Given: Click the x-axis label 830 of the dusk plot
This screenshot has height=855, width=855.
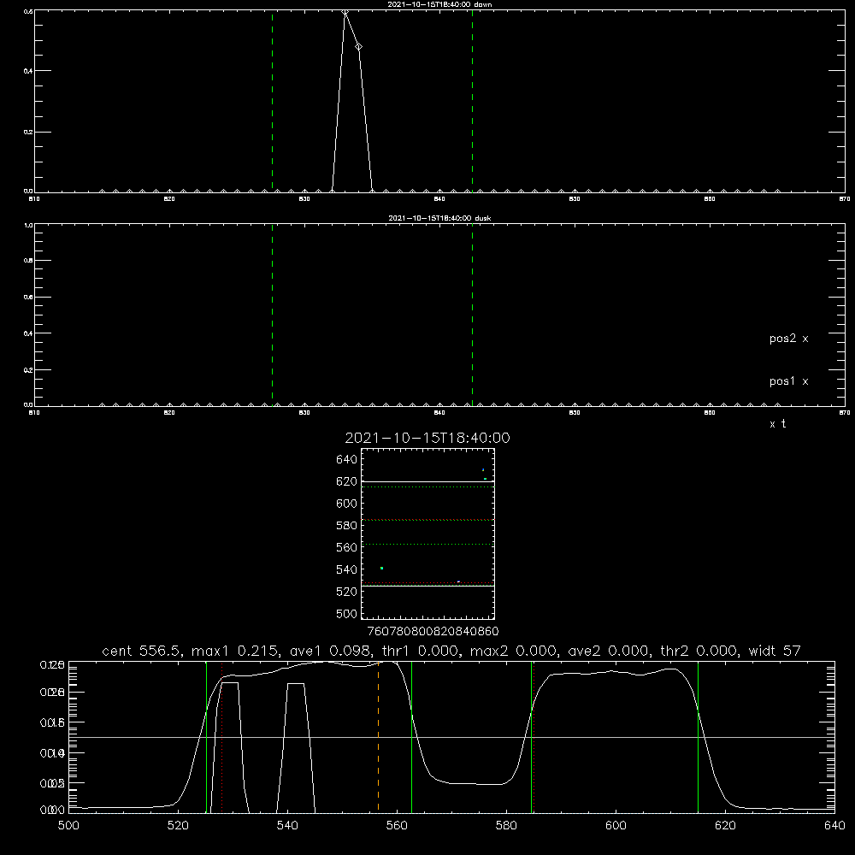Looking at the screenshot, I should pos(304,413).
